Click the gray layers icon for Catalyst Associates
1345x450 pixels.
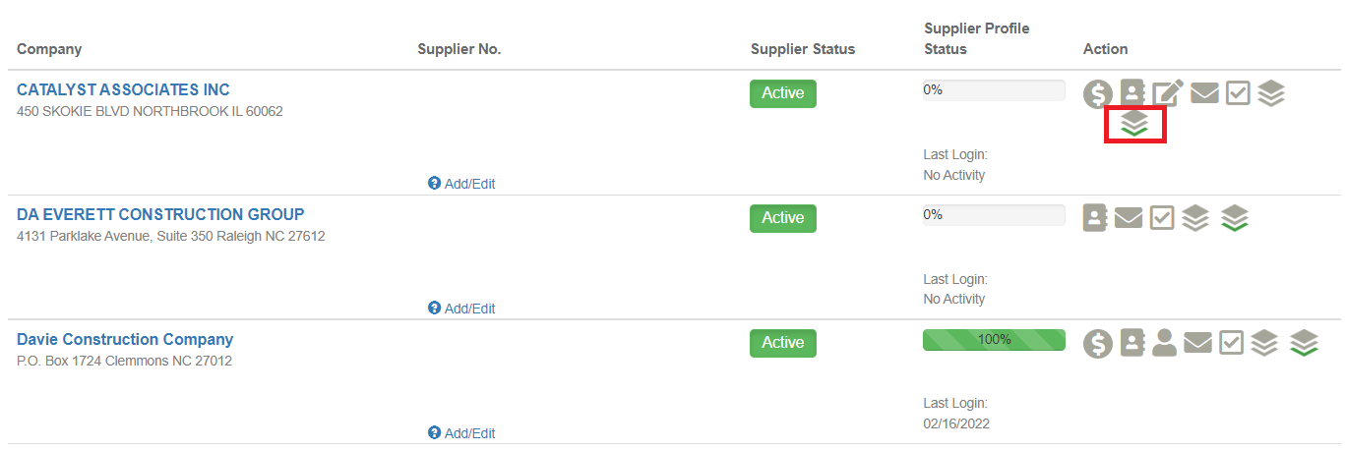[1271, 93]
